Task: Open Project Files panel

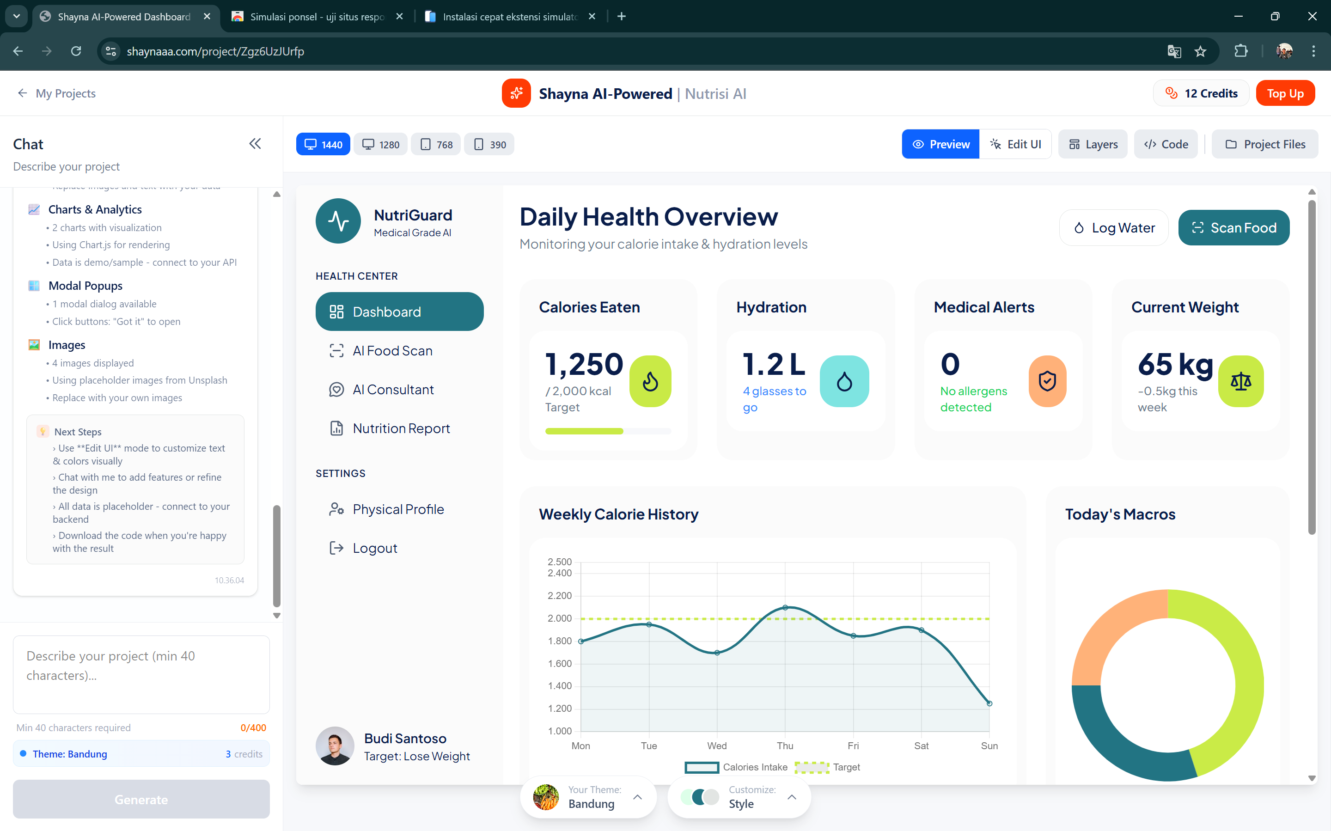Action: coord(1265,143)
